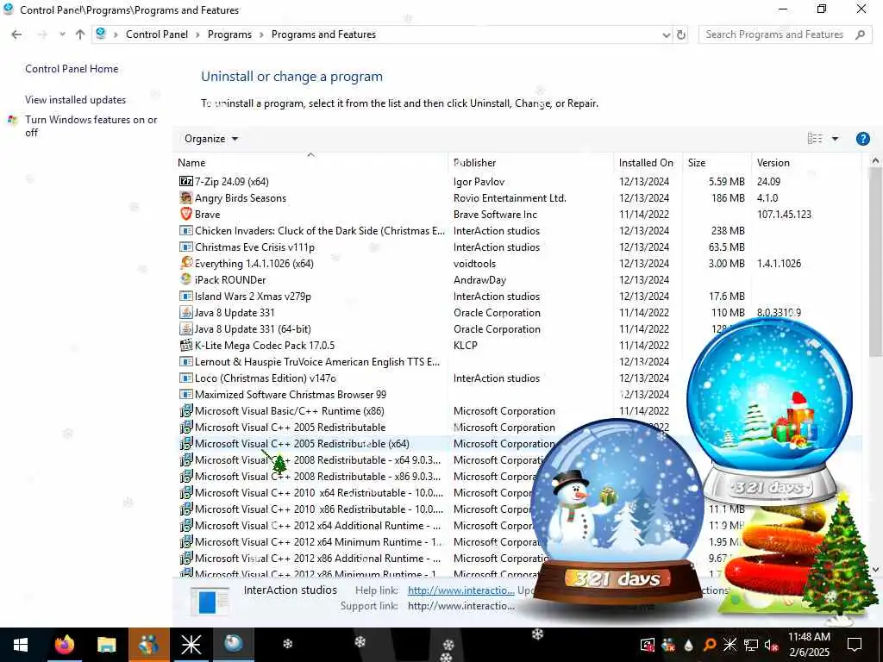Expand the chevron after Control Panel breadcrumb
This screenshot has width=883, height=662.
pyautogui.click(x=197, y=34)
